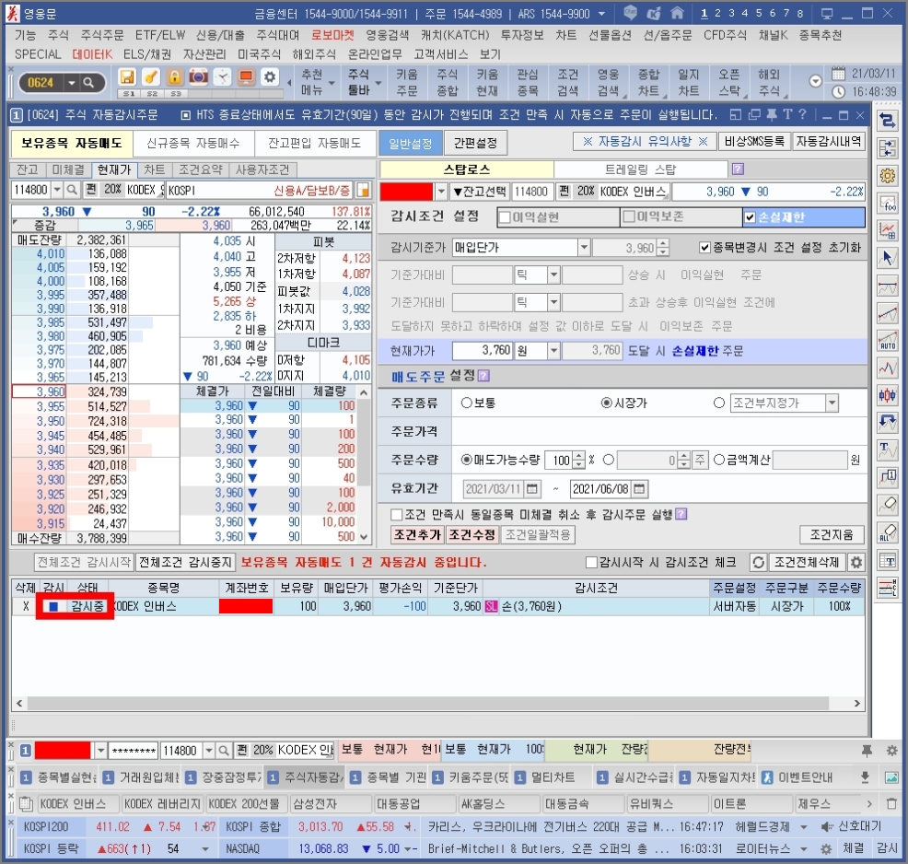Open the 자동감시내역 button
The image size is (908, 864).
829,141
